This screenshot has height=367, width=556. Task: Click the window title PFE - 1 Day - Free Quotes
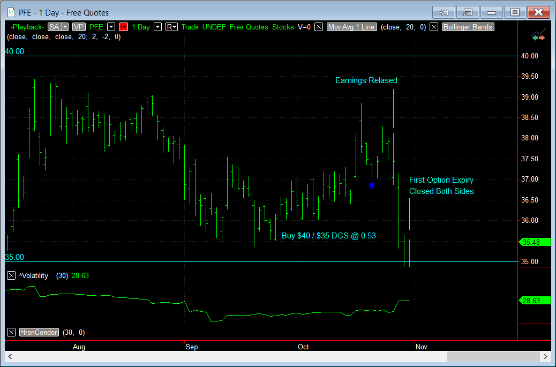tap(64, 13)
